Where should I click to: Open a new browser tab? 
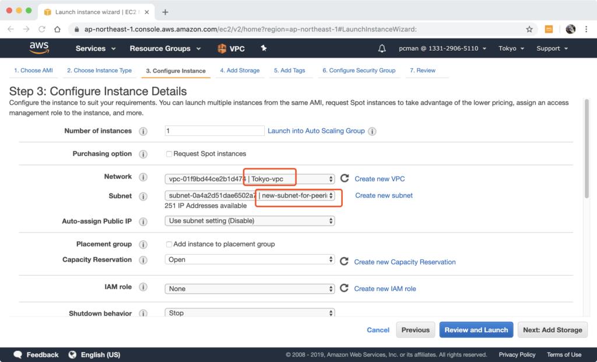(x=165, y=12)
